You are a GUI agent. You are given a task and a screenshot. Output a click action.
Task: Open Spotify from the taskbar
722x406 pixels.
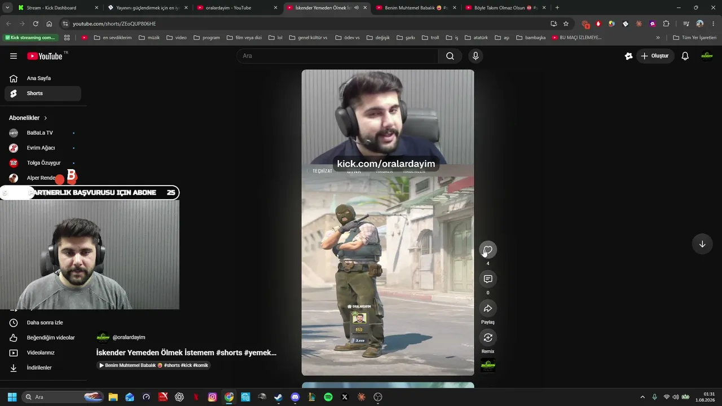tap(328, 397)
